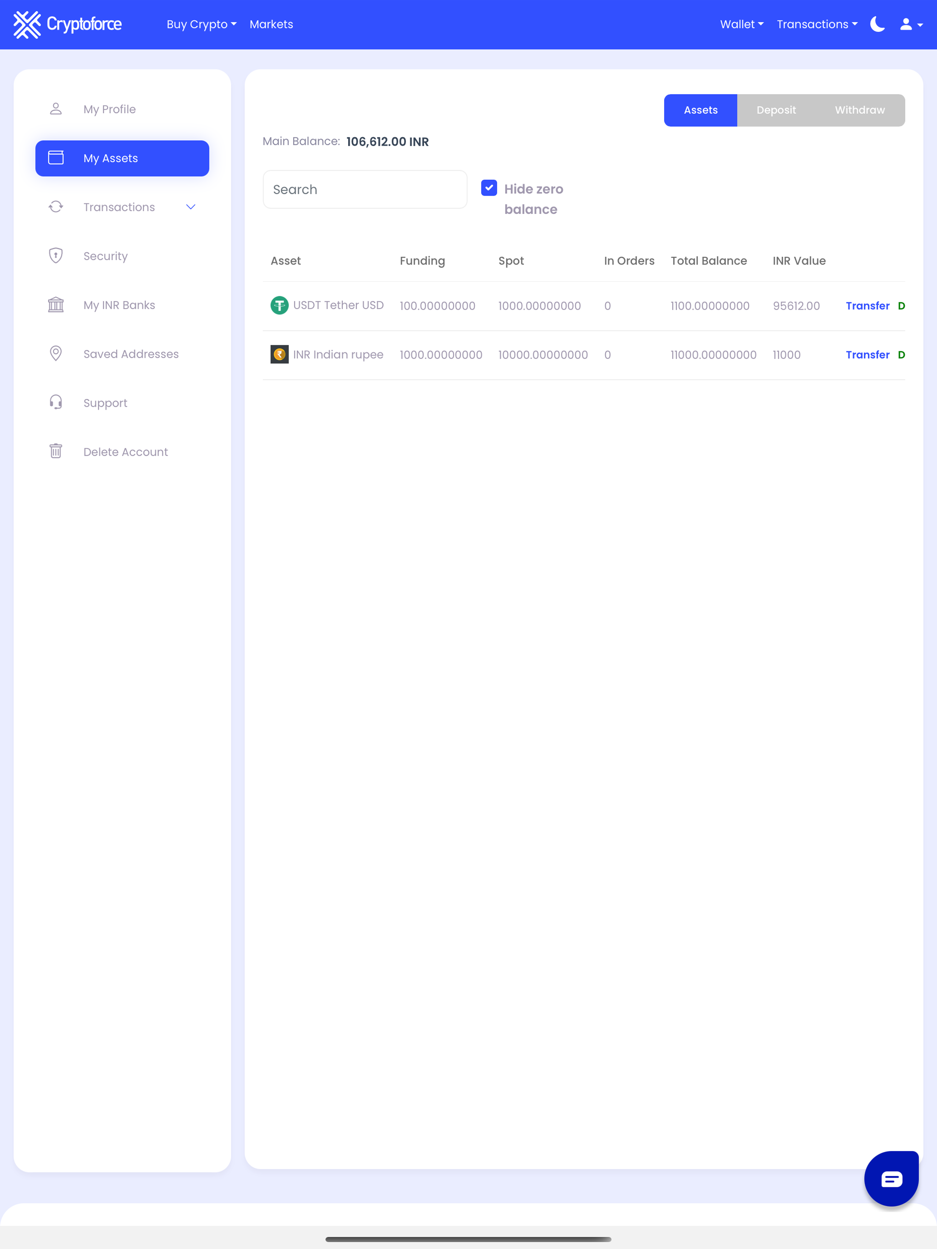
Task: Open My INR Banks section
Action: (122, 305)
